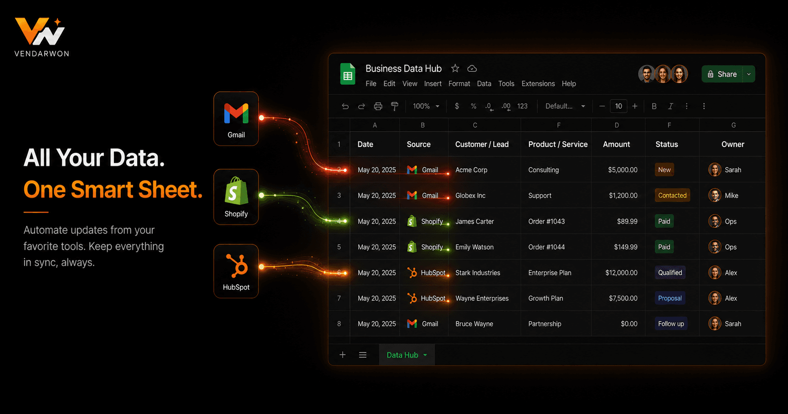Click the font size field showing 10

[618, 106]
